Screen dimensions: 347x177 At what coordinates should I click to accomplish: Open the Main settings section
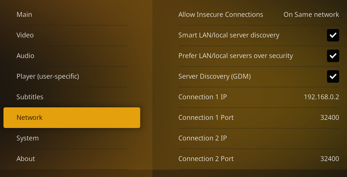click(24, 14)
